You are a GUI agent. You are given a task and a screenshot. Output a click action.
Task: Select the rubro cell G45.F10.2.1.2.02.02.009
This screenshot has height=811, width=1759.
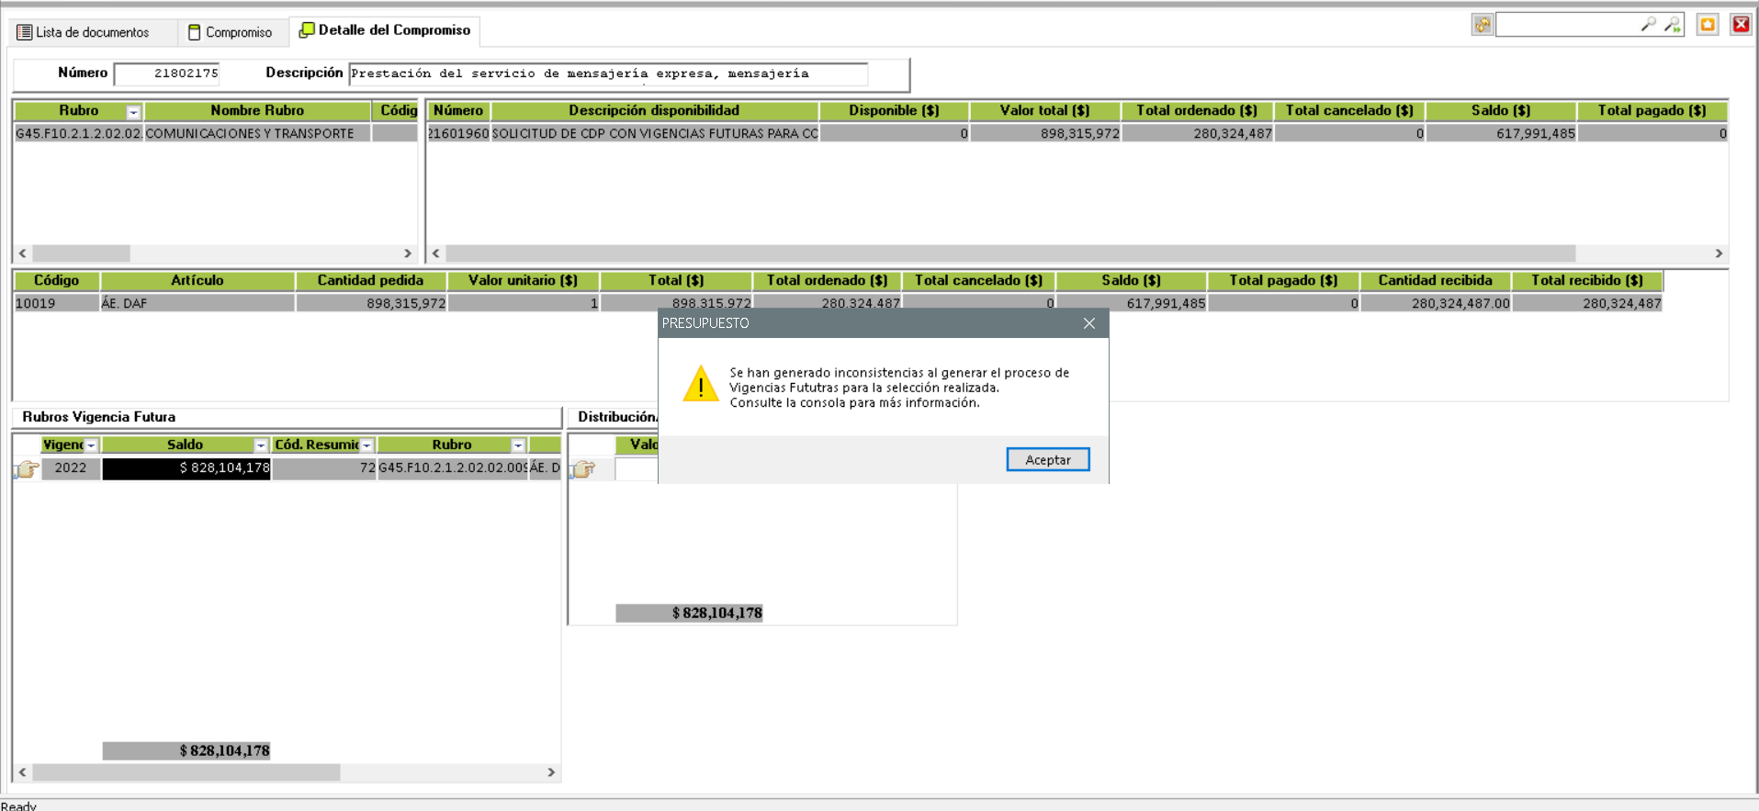[x=452, y=468]
